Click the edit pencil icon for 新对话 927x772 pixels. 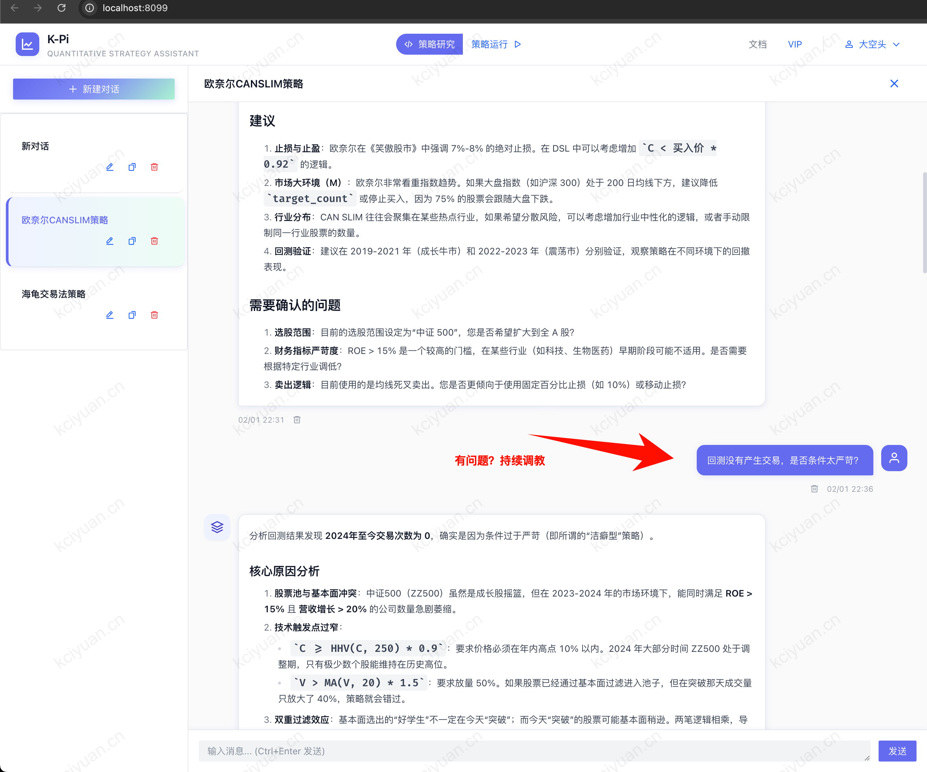point(110,167)
